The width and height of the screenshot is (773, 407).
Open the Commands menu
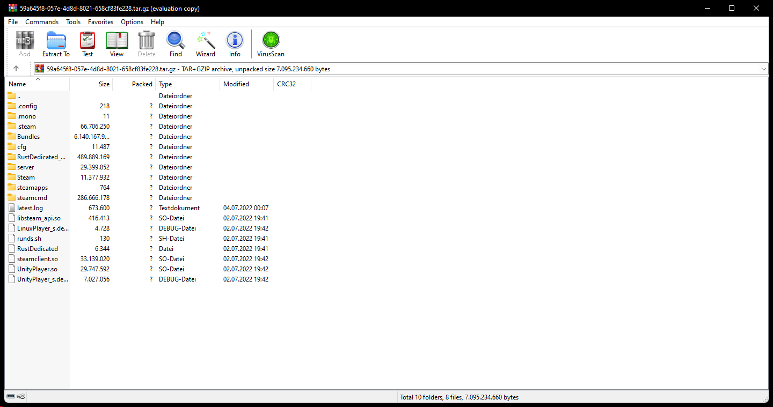pos(42,22)
